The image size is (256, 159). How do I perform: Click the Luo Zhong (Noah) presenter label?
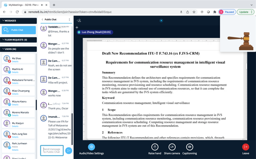[95, 32]
